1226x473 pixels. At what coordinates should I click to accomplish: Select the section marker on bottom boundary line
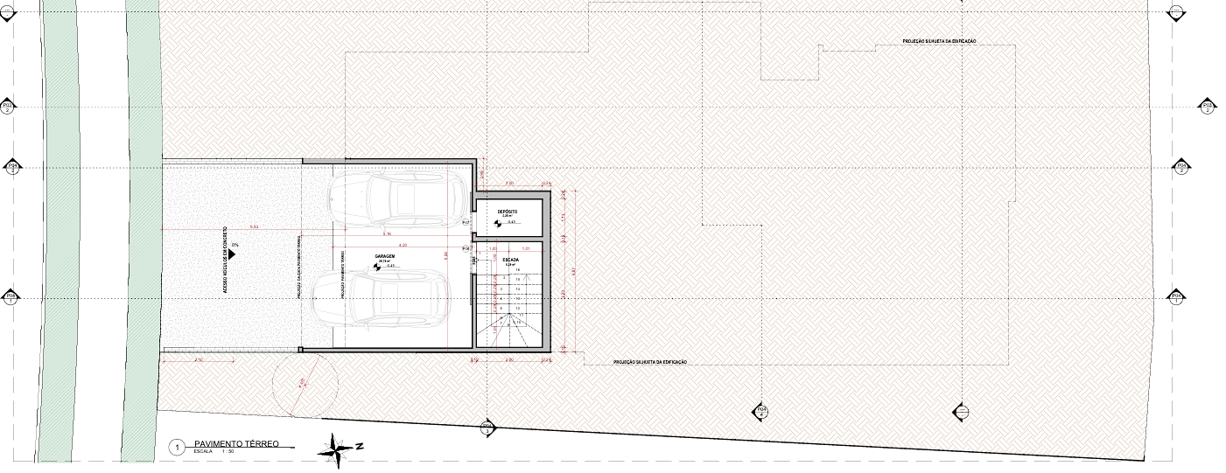tap(487, 427)
